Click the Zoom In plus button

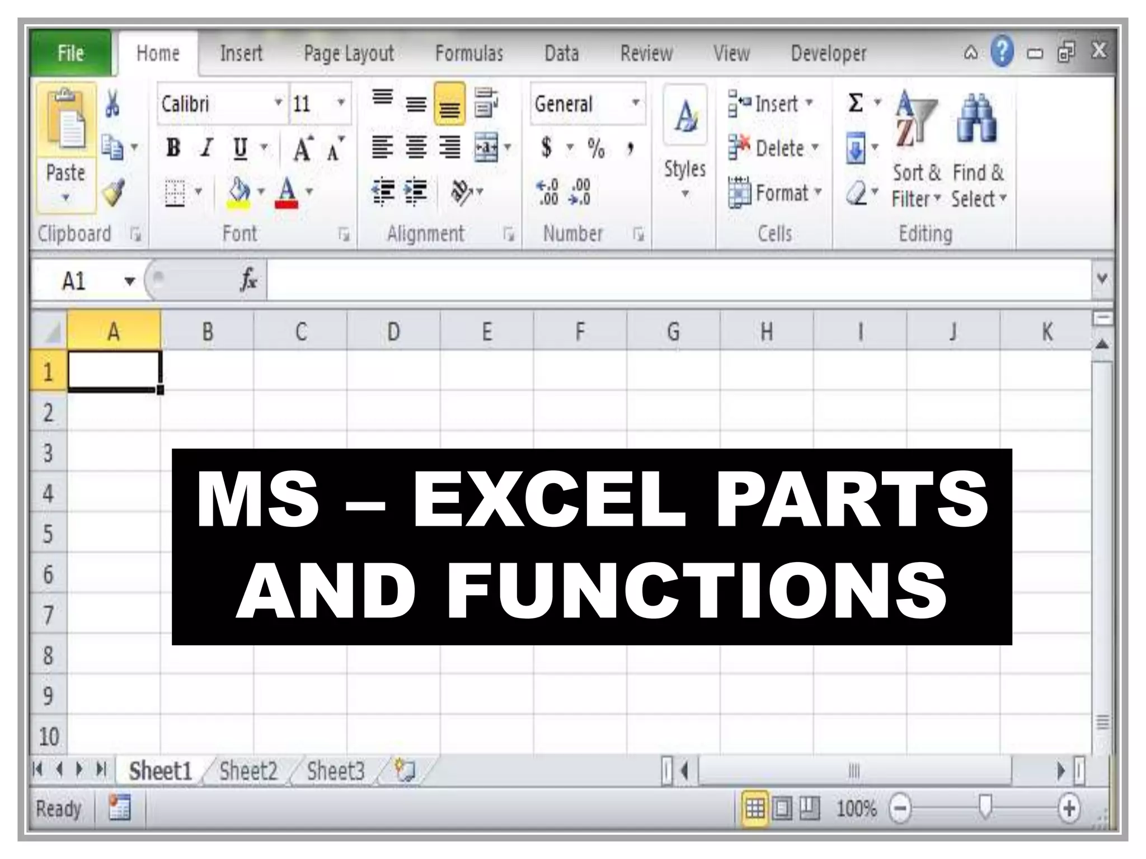click(1069, 809)
